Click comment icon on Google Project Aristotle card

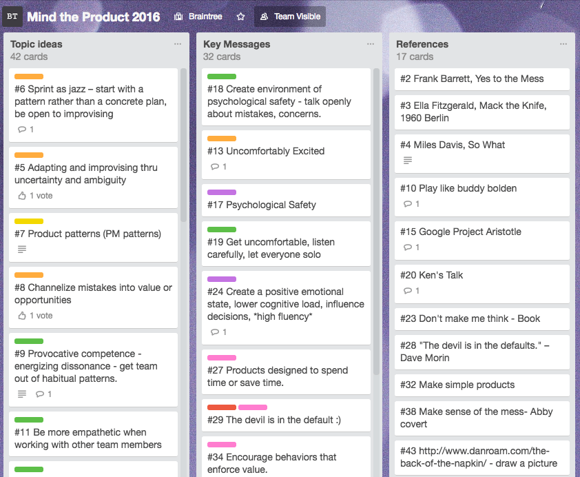pos(408,247)
